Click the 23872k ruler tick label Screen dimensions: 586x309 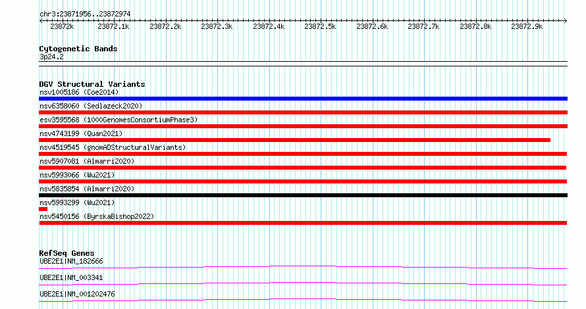tap(62, 27)
